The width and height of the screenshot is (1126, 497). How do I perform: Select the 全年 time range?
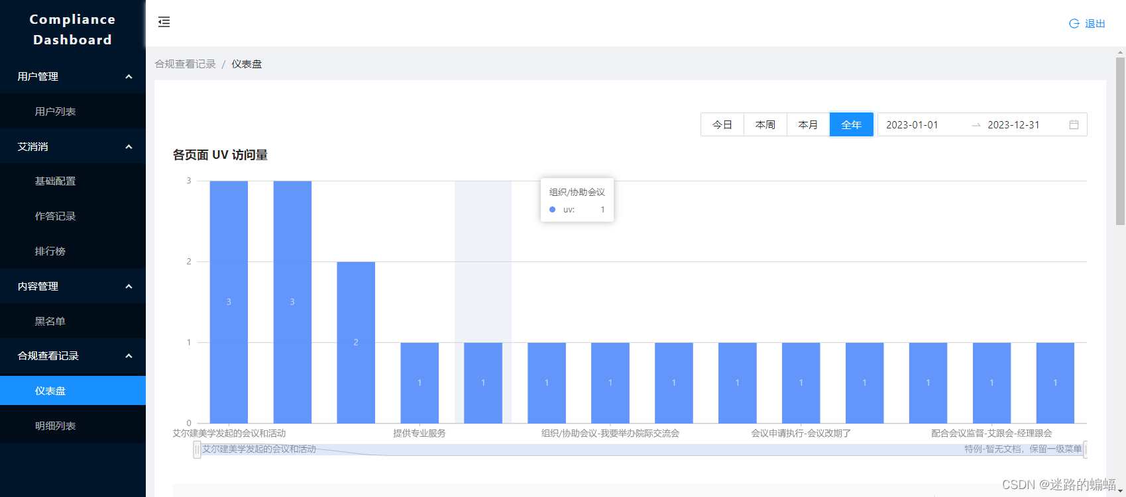(x=852, y=124)
